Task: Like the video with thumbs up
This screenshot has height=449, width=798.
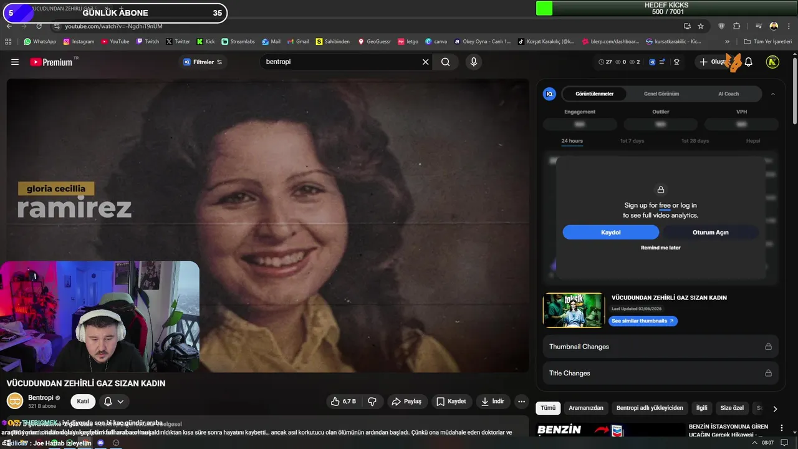Action: coord(343,402)
